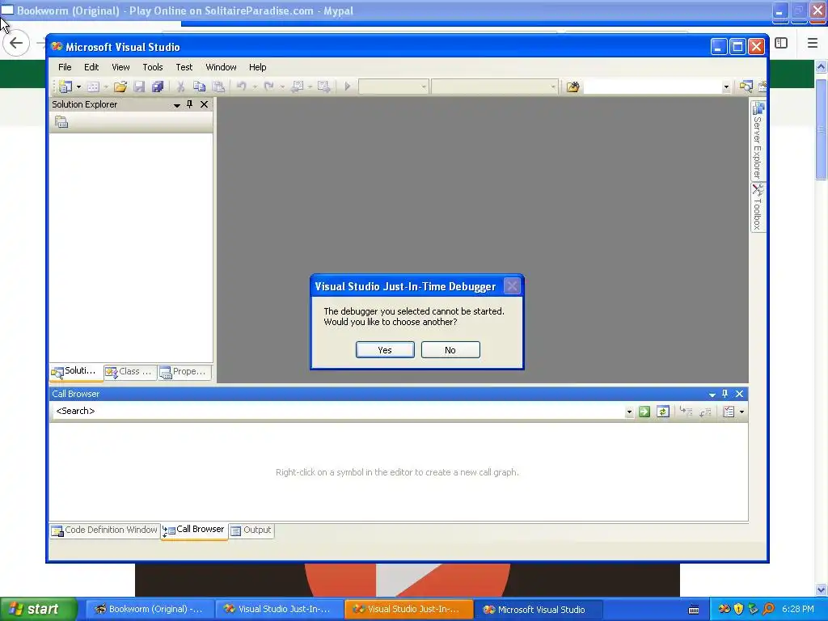The image size is (828, 621).
Task: Click No in the Just-In-Time Debugger dialog
Action: click(x=450, y=349)
